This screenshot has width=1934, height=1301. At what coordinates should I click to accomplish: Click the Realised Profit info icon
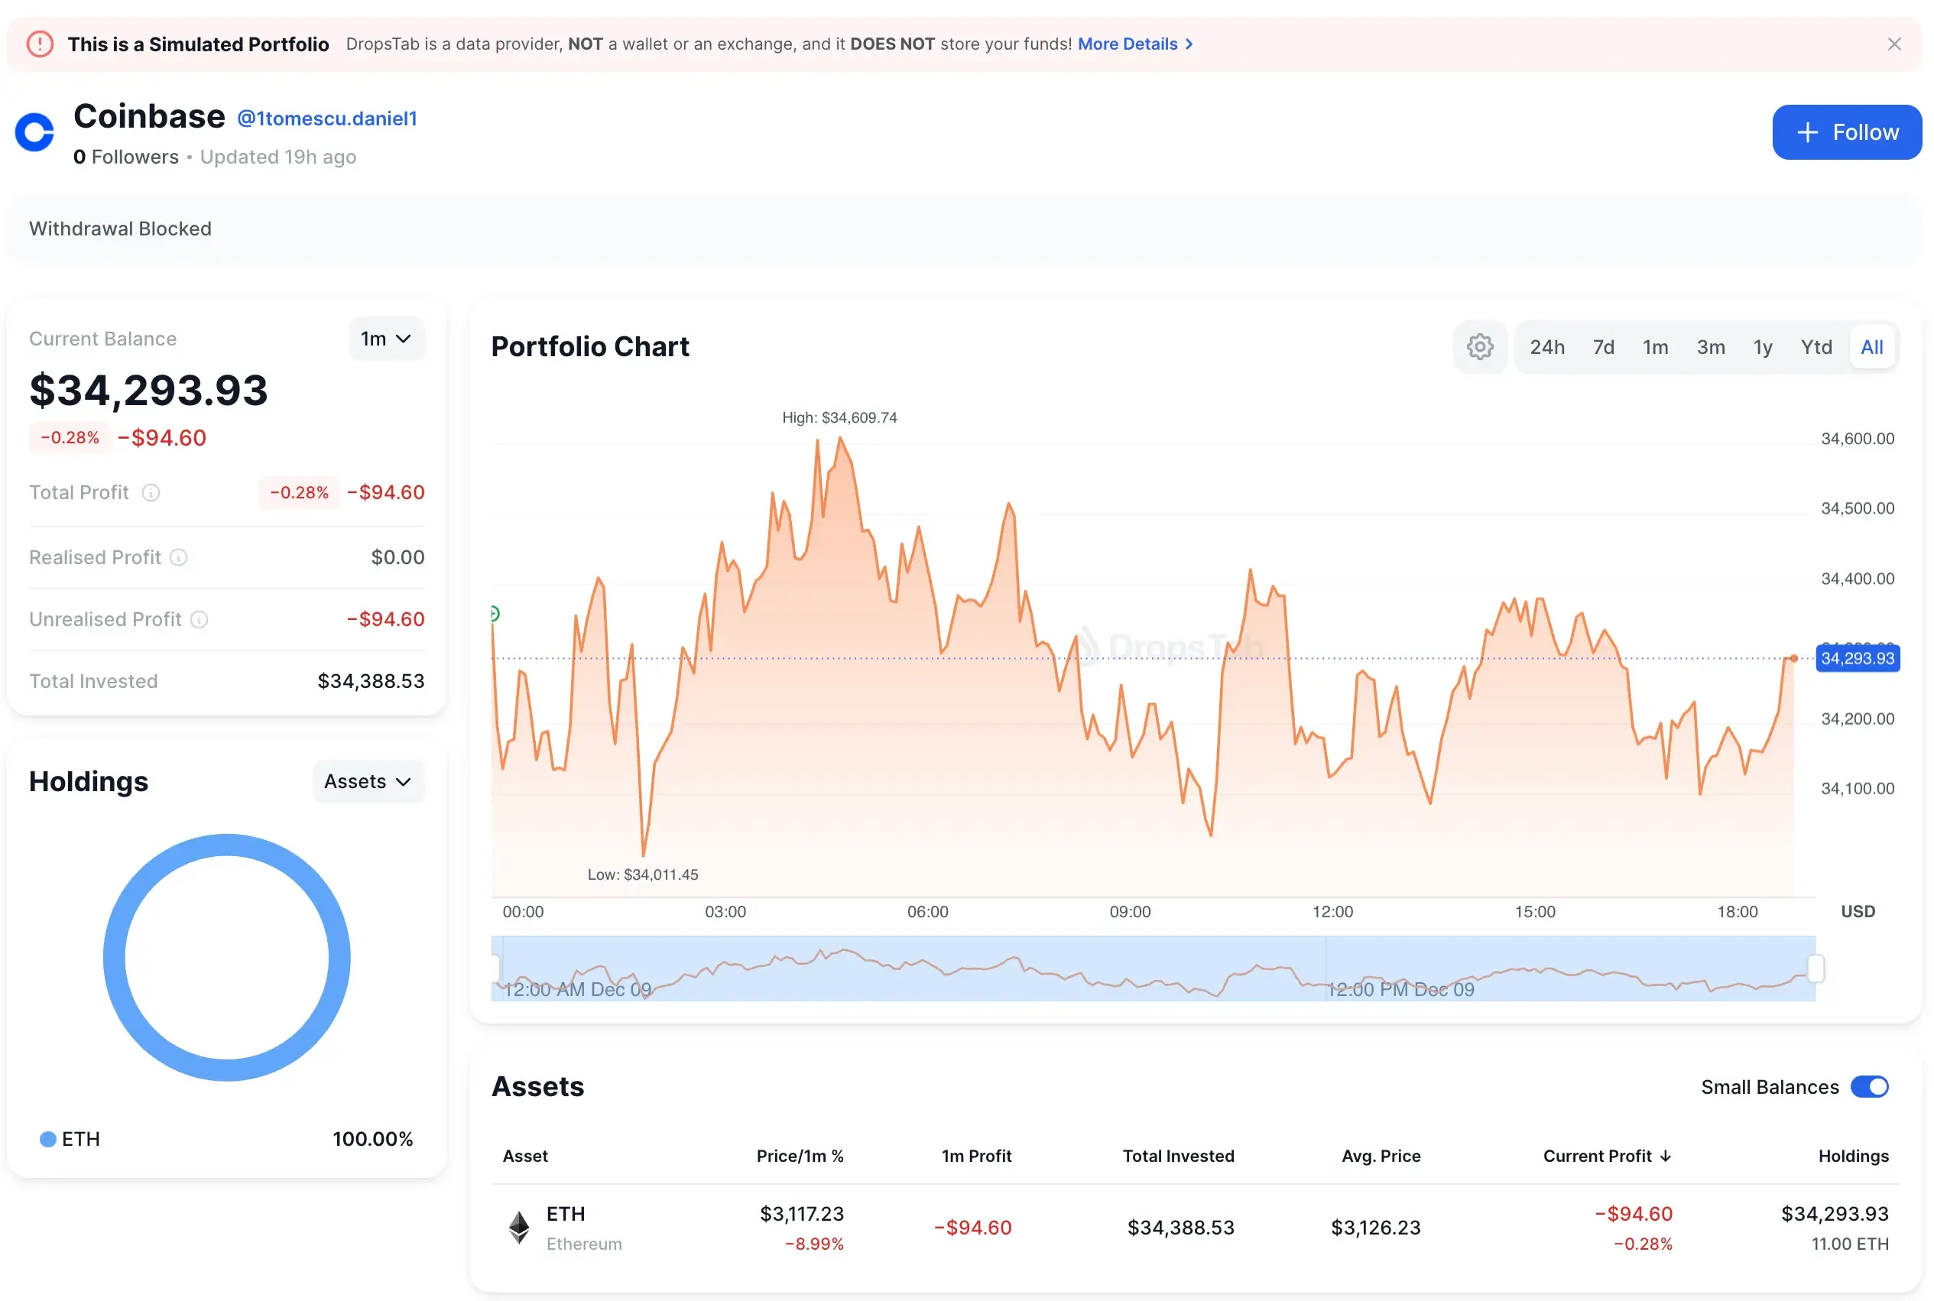179,556
